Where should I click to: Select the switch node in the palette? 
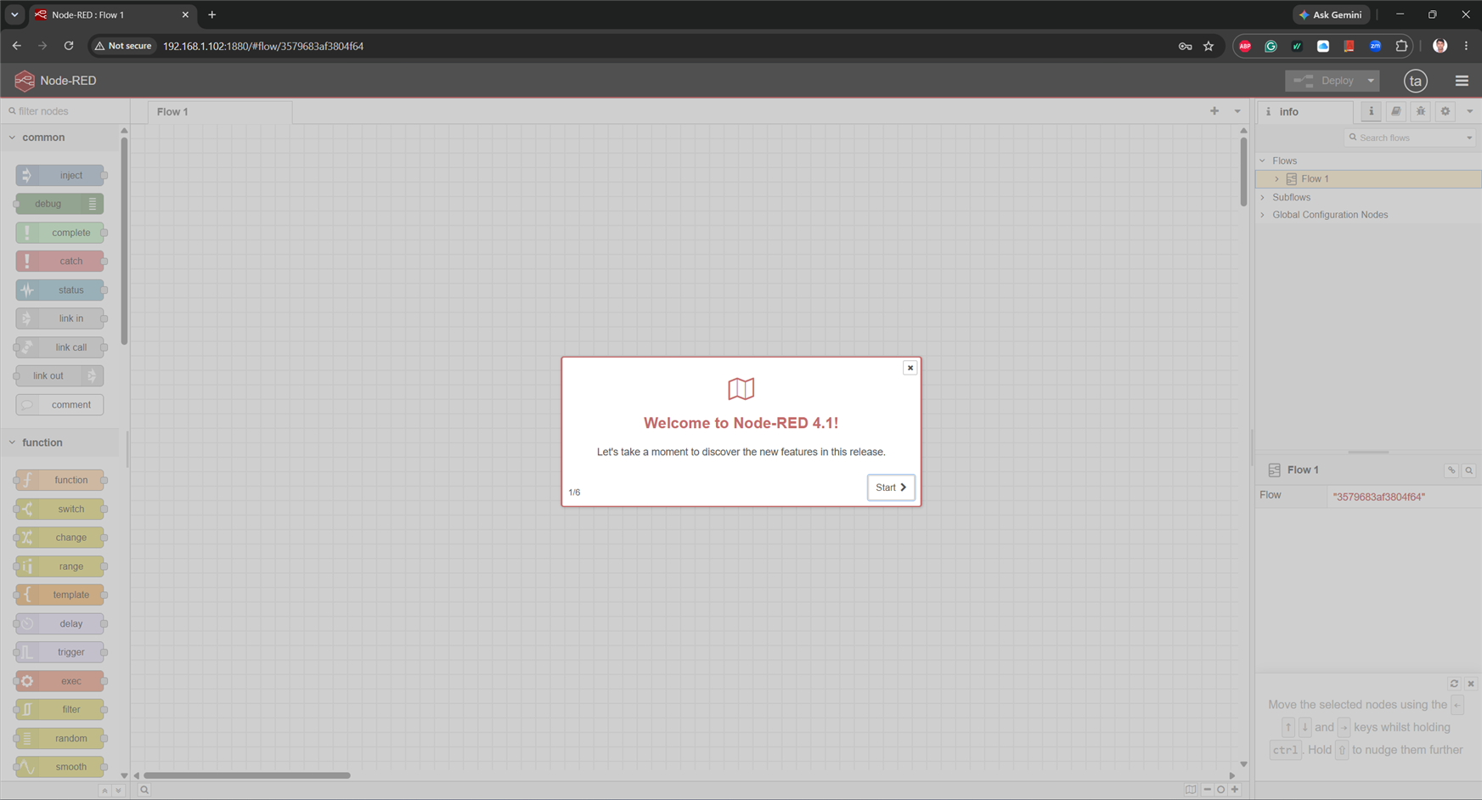[x=59, y=509]
